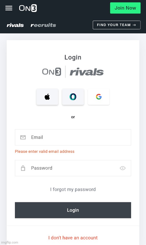
Task: Follow I don't have an account link
Action: click(x=73, y=238)
